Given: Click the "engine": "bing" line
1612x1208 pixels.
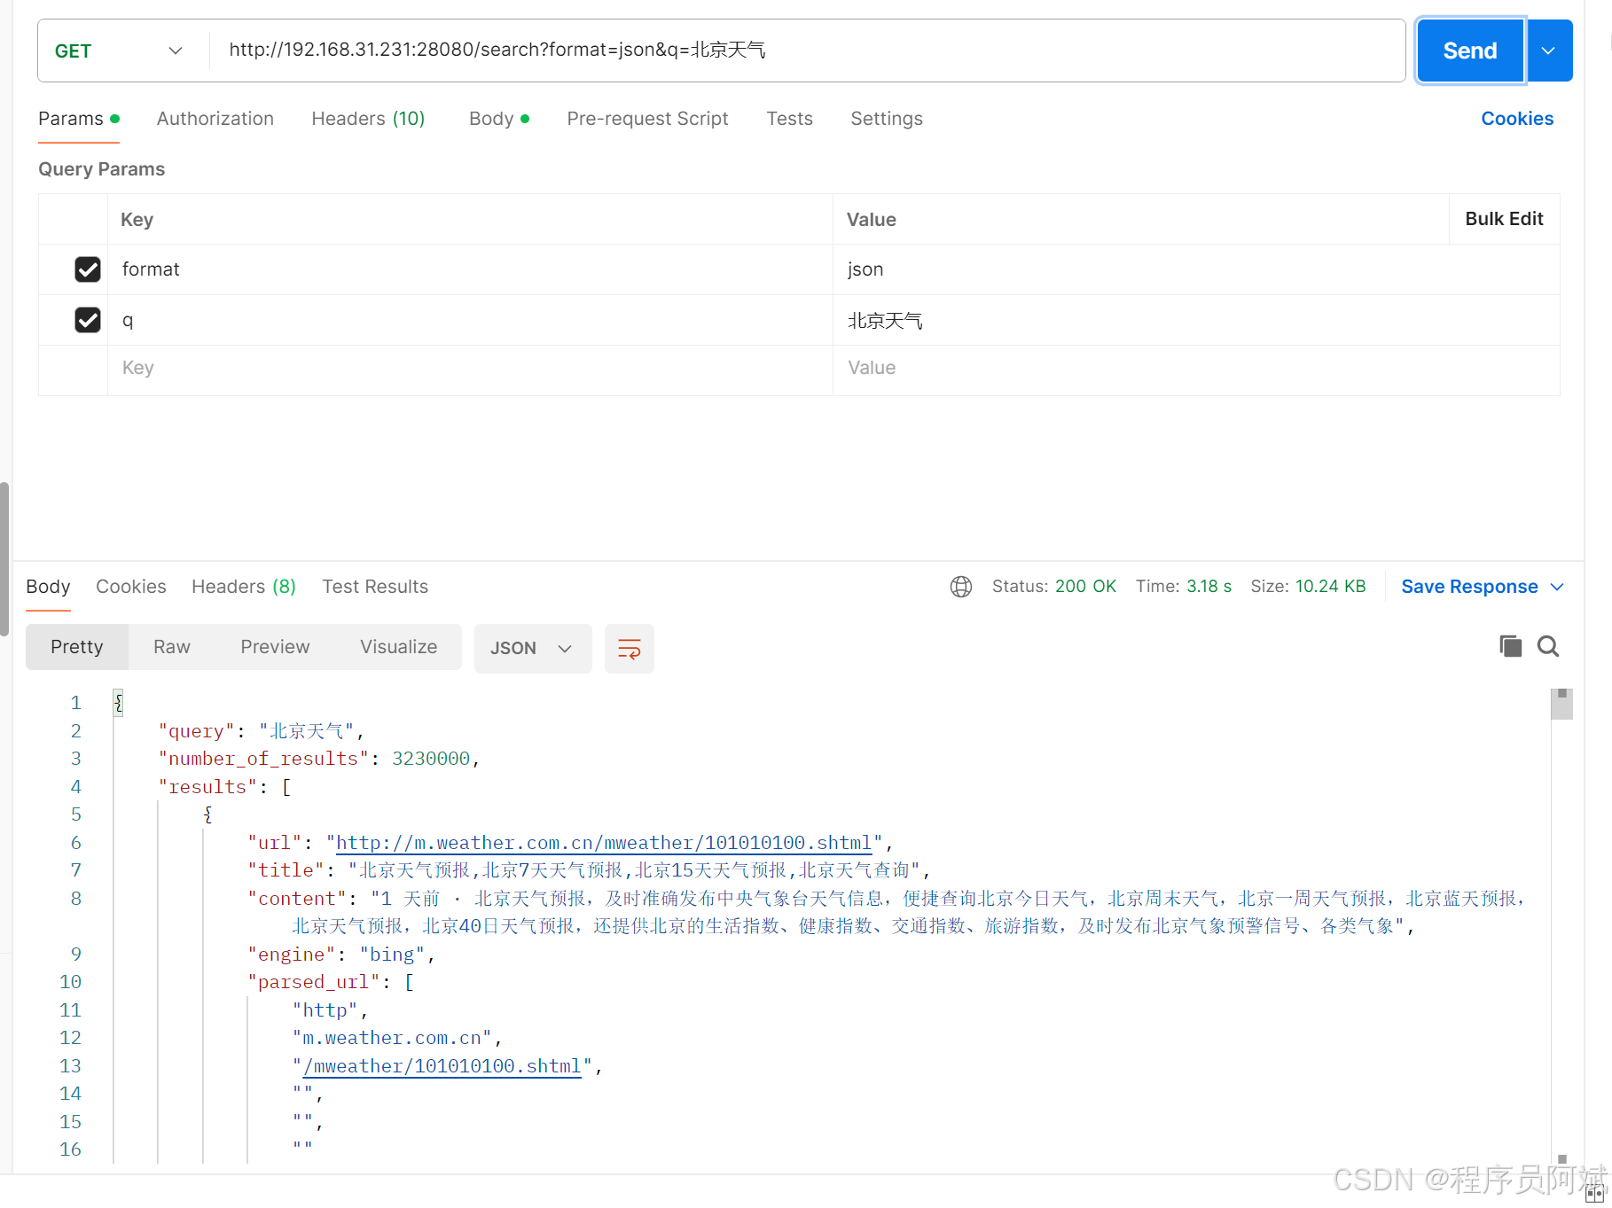Looking at the screenshot, I should [342, 955].
